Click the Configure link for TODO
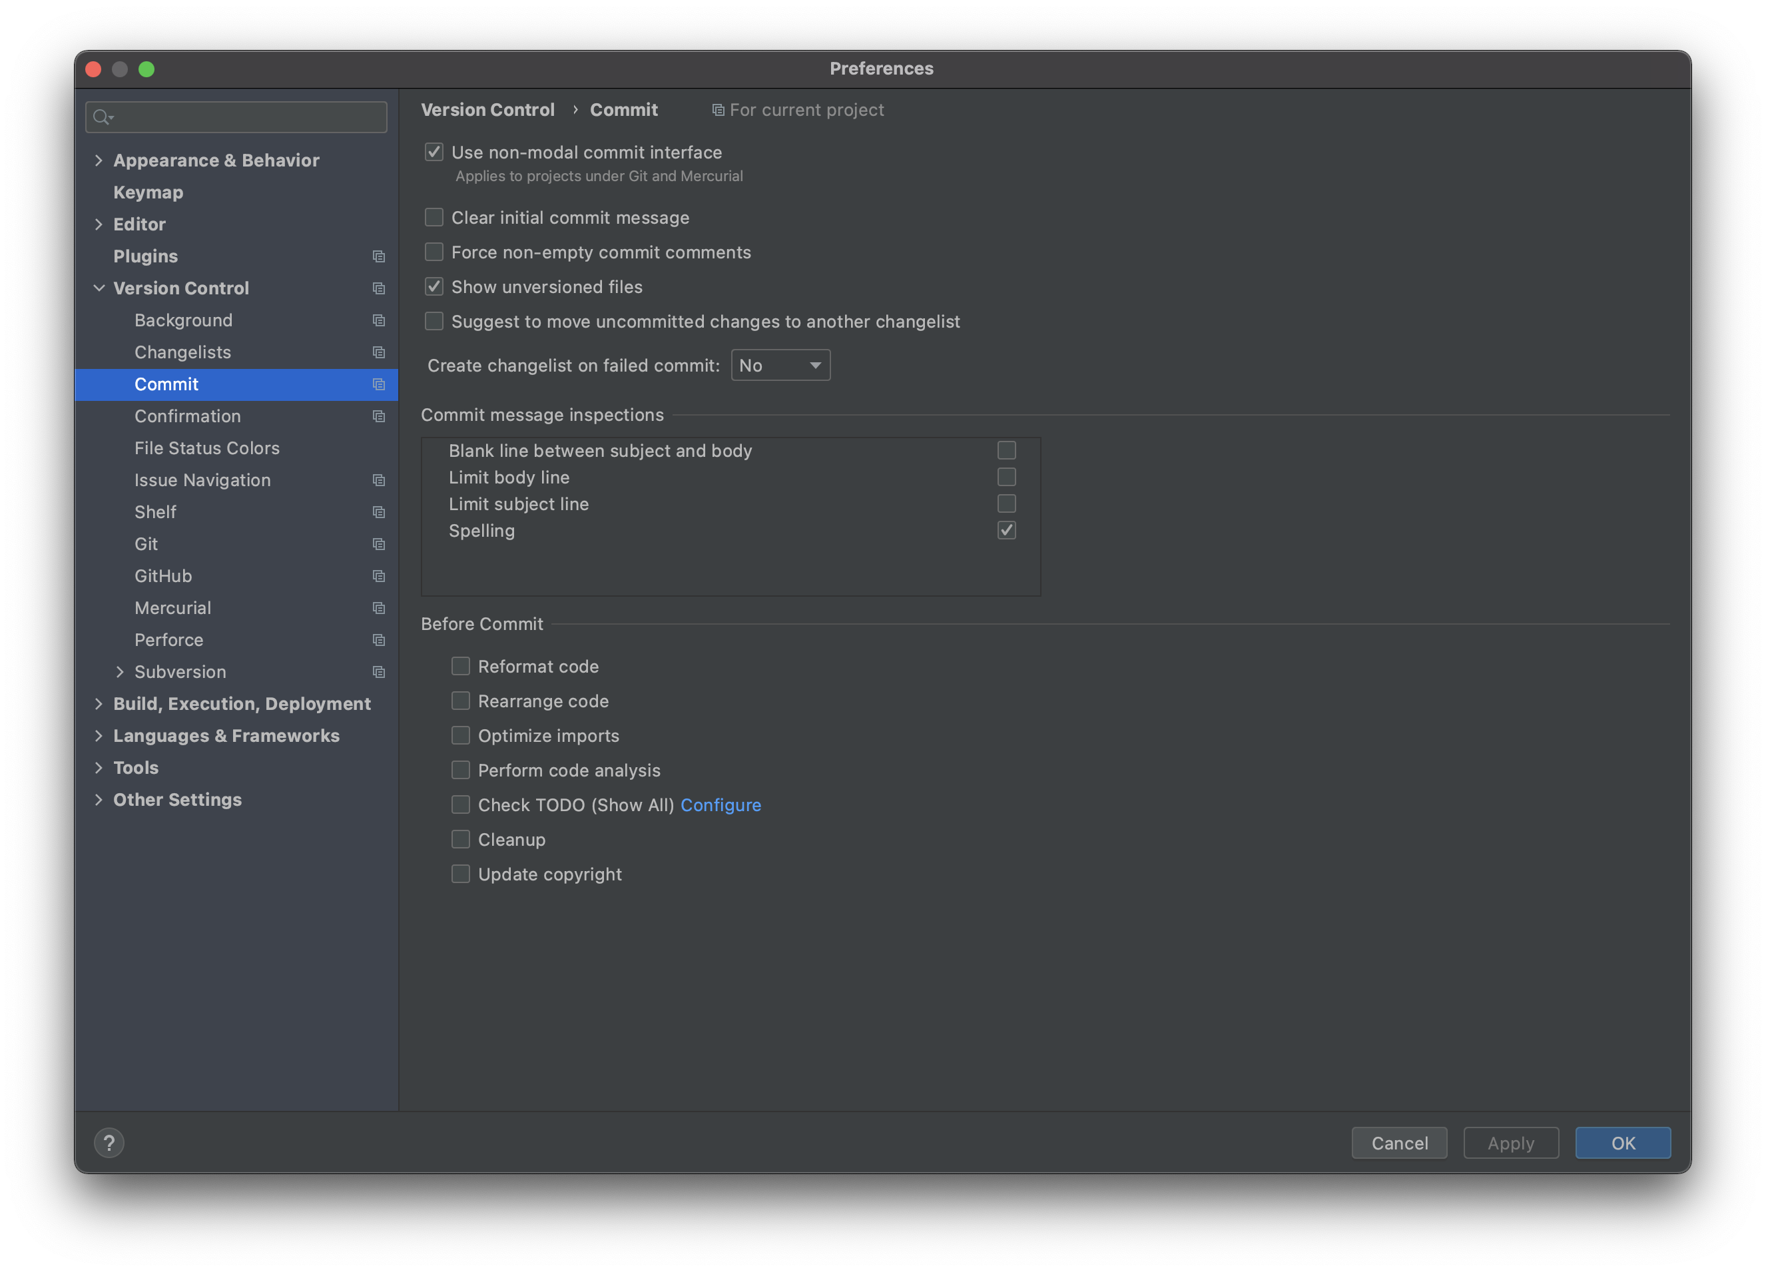Image resolution: width=1766 pixels, height=1272 pixels. coord(721,804)
